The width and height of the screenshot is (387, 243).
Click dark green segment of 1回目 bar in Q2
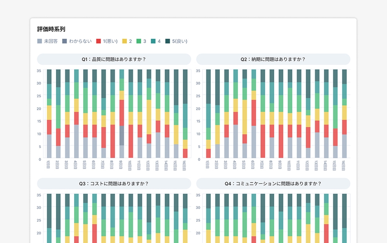click(x=209, y=86)
